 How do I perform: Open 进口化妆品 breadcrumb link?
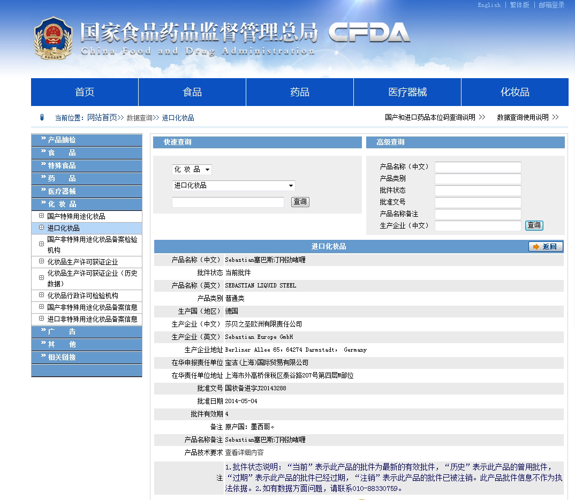click(x=178, y=118)
